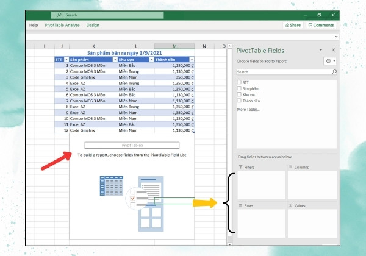This screenshot has height=256, width=366.
Task: Open the Khu vực column filter dropdown
Action: [x=152, y=60]
